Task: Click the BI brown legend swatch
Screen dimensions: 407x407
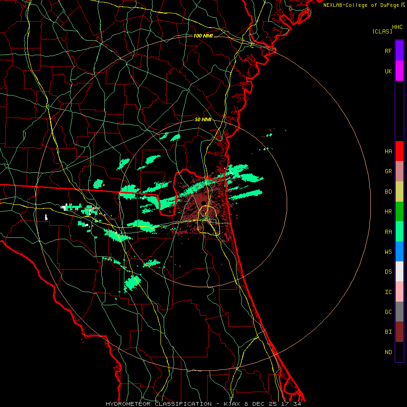Action: click(399, 332)
